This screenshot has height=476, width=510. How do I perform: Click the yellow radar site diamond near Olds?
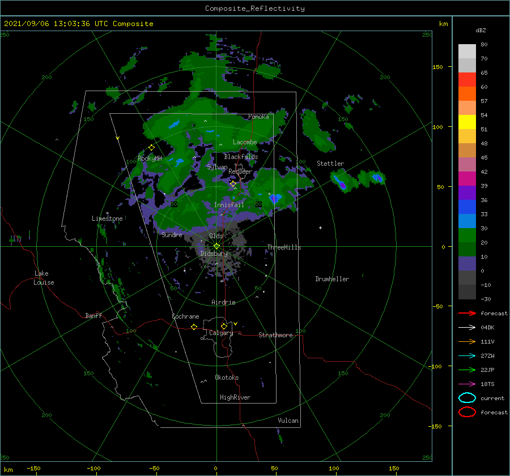point(216,246)
